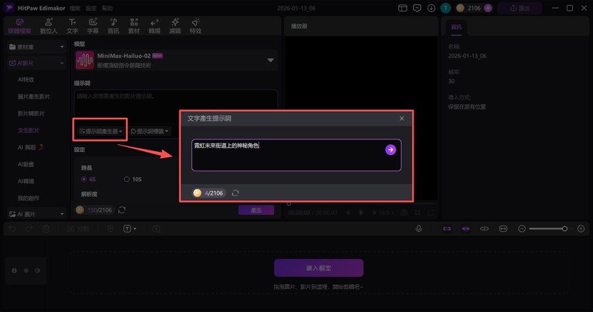Select AI特效 in the sidebar
Viewport: 593px width, 312px height.
click(x=26, y=80)
